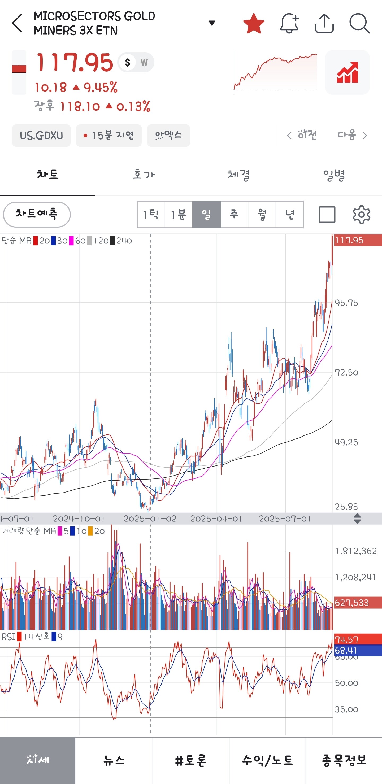Tap the MA 120 gray color swatch
The image size is (382, 784).
(x=89, y=241)
